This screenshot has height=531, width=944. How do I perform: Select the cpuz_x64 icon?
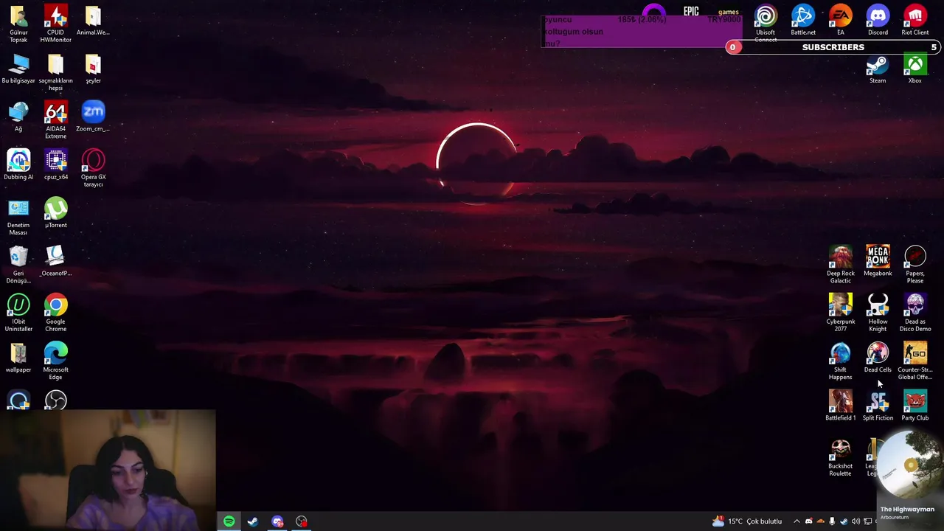tap(55, 164)
